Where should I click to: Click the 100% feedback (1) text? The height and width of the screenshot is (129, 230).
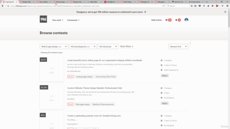(x=171, y=70)
